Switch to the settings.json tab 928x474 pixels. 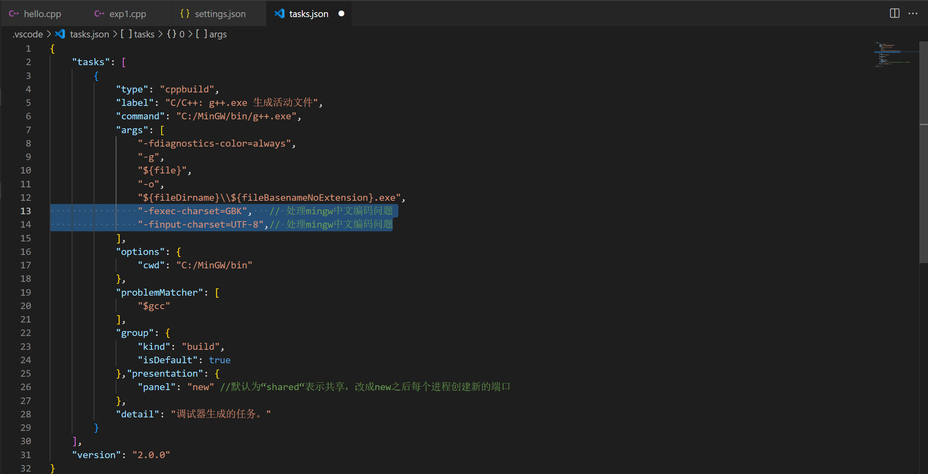(220, 14)
